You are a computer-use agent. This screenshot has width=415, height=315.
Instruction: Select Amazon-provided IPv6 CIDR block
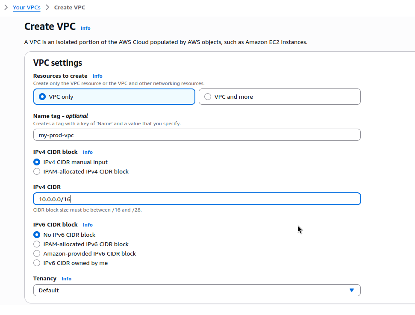click(85, 253)
